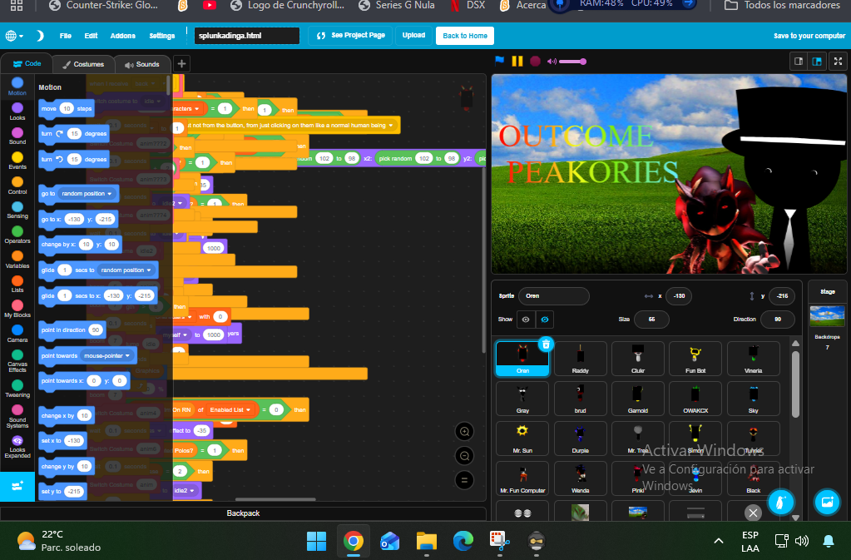Image resolution: width=851 pixels, height=560 pixels.
Task: Open the Addons menu
Action: click(122, 36)
